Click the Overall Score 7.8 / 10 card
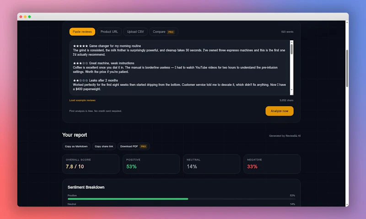 click(x=91, y=164)
